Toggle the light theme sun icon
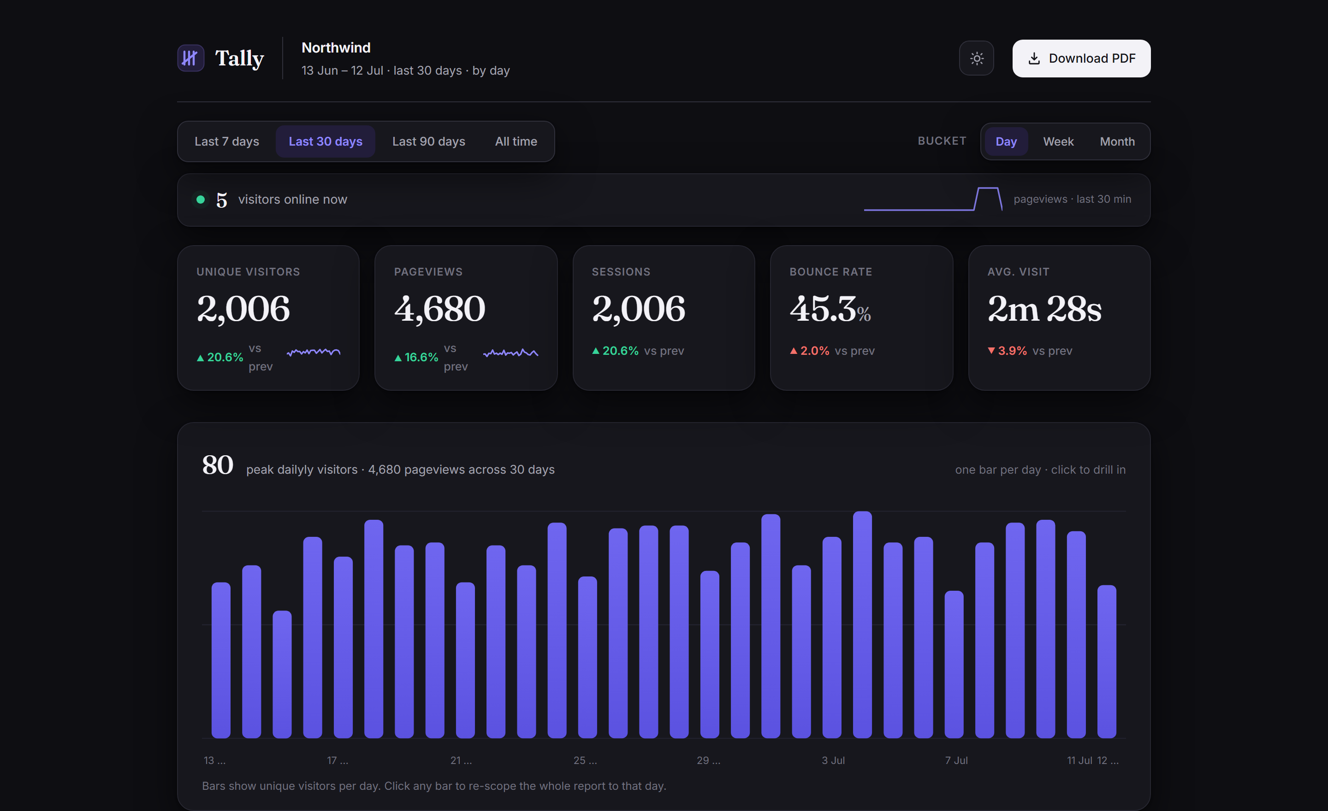 click(x=977, y=58)
